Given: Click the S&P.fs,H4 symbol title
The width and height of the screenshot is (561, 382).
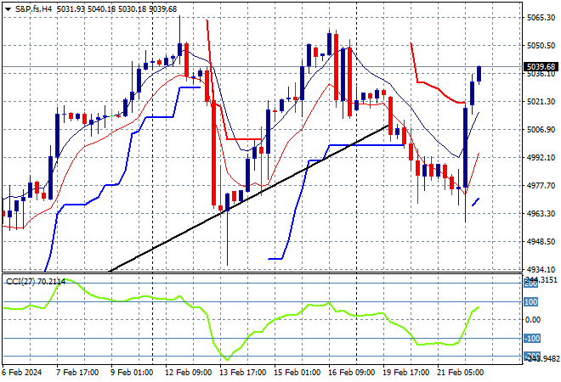Looking at the screenshot, I should 41,8.
